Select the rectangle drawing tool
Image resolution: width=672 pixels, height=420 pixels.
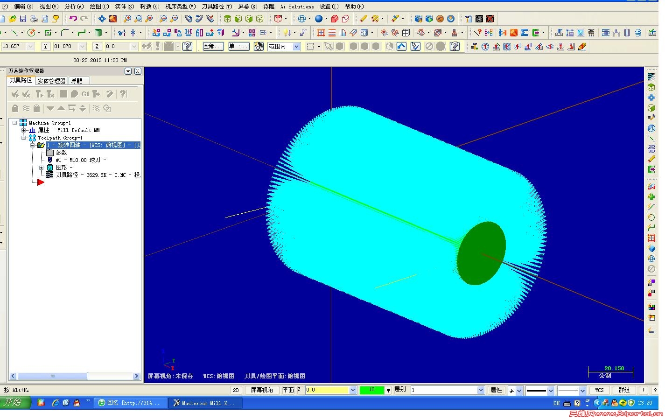click(x=48, y=33)
